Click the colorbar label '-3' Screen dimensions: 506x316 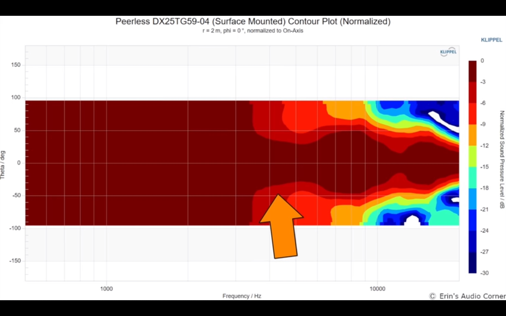483,82
